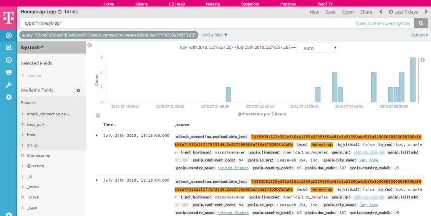
Task: Open the Visualize bar chart icon
Action: 8,47
